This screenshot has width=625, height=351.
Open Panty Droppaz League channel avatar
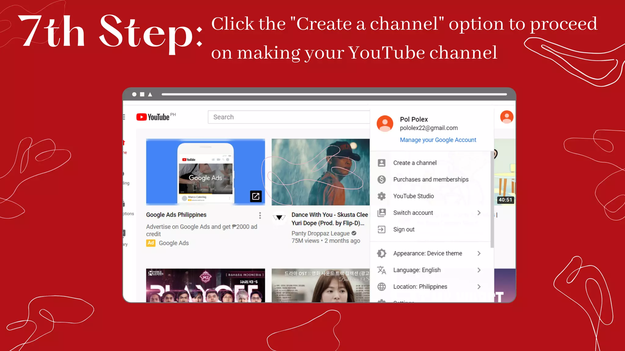(x=279, y=218)
